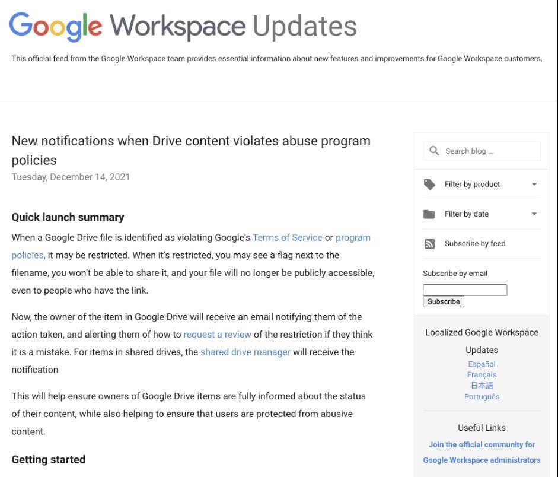Open the program policies link
The height and width of the screenshot is (477, 558).
coord(353,237)
